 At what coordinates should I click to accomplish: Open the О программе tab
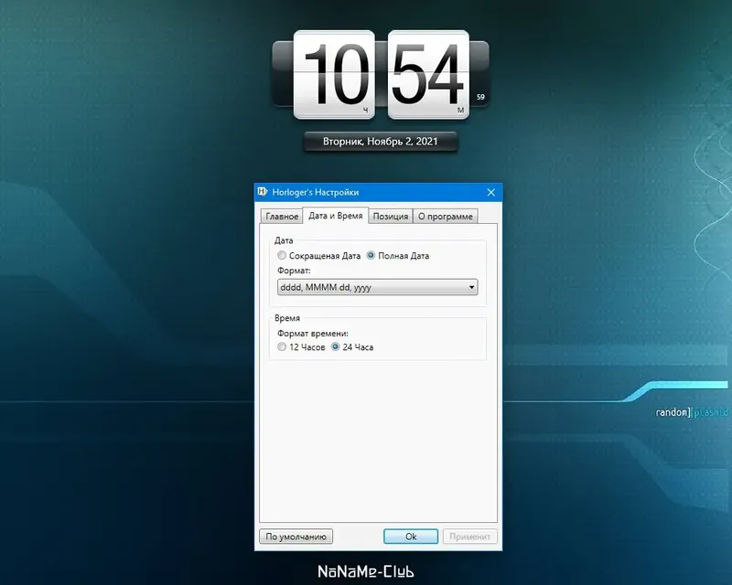tap(446, 216)
